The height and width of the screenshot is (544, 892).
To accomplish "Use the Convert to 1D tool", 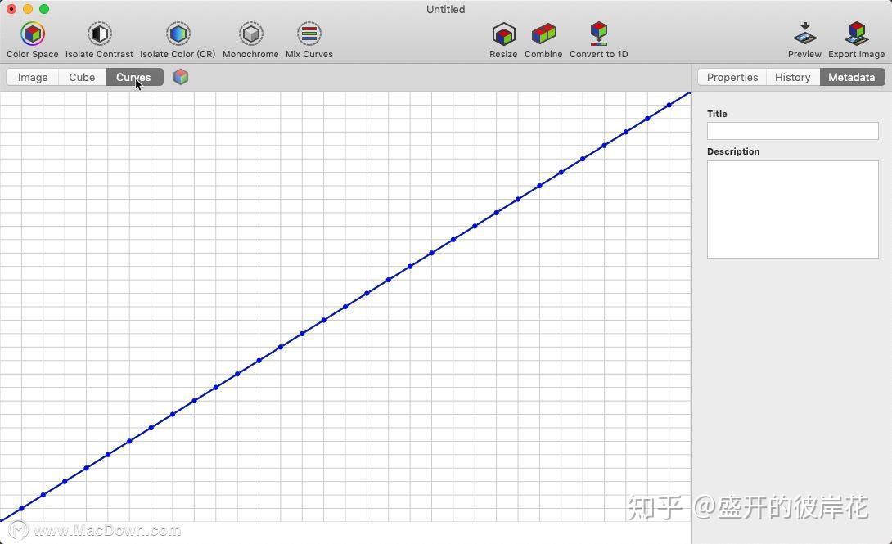I will (x=599, y=34).
